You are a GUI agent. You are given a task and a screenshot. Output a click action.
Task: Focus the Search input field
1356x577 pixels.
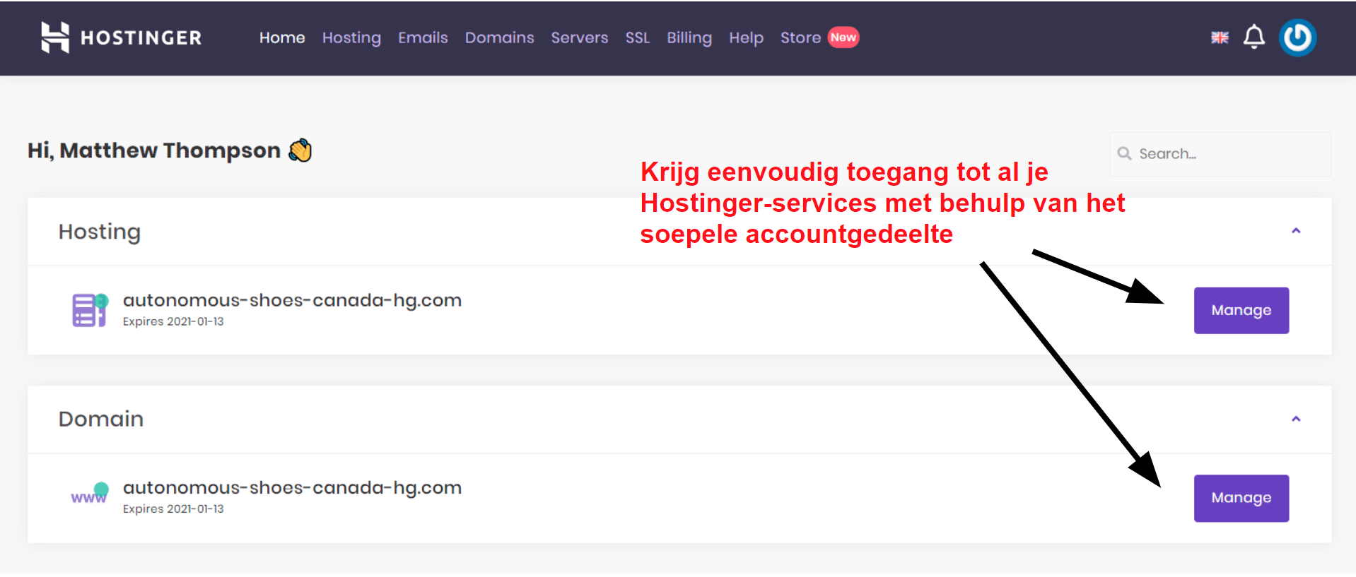tap(1220, 154)
